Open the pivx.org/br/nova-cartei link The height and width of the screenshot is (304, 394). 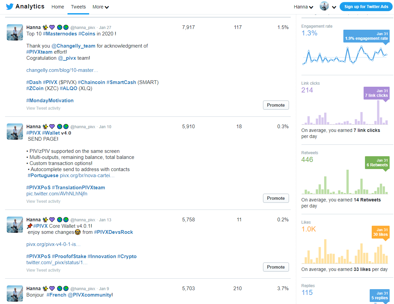click(x=87, y=175)
